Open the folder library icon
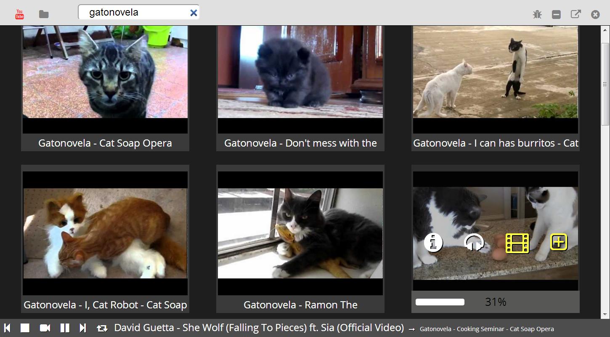The image size is (610, 337). pyautogui.click(x=44, y=14)
